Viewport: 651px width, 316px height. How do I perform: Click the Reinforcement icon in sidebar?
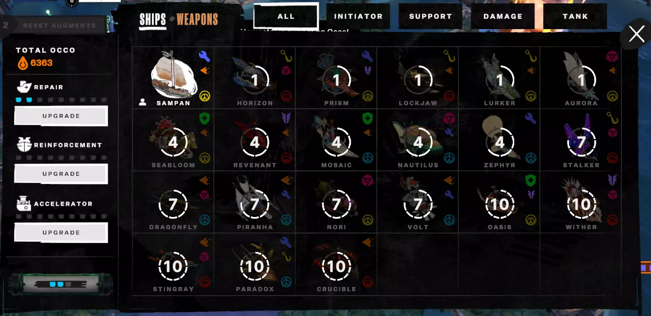coord(24,145)
